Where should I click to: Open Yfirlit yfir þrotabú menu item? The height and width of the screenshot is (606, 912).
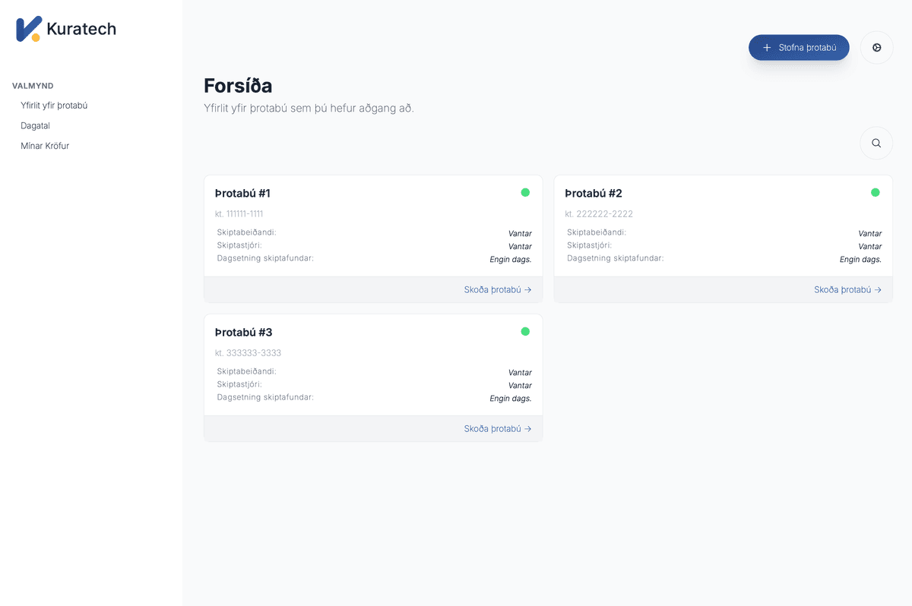click(54, 106)
